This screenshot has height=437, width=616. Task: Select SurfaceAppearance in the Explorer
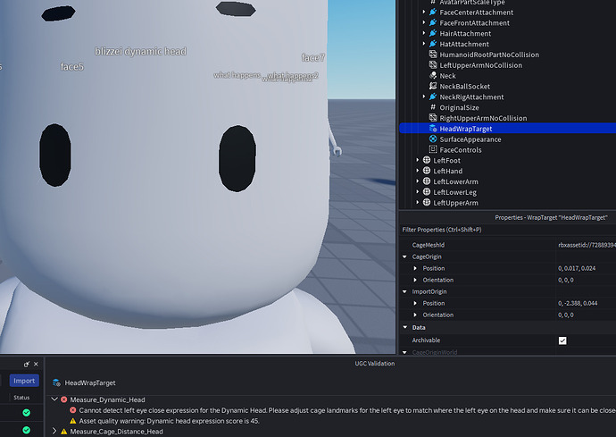[x=470, y=139]
